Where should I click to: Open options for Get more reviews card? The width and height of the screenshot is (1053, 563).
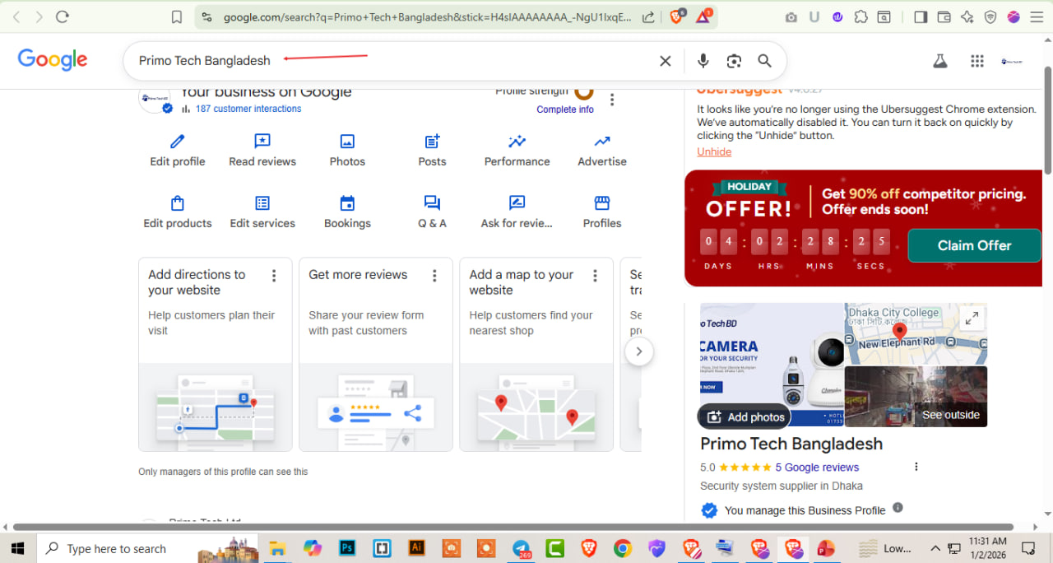tap(434, 276)
